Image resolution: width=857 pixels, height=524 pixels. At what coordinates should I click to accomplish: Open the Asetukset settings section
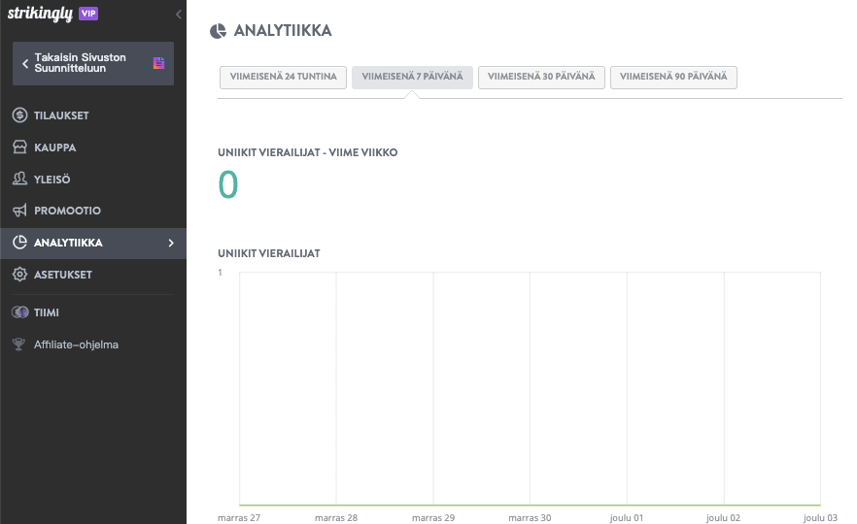(x=93, y=275)
